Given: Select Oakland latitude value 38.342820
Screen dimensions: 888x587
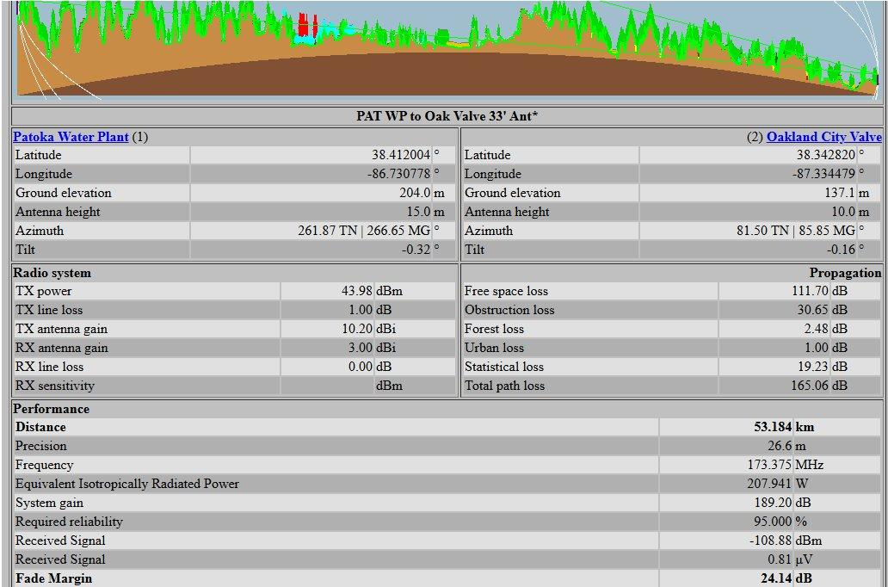Looking at the screenshot, I should click(x=824, y=155).
